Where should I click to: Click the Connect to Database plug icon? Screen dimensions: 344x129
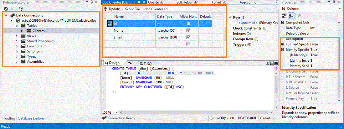click(x=21, y=9)
